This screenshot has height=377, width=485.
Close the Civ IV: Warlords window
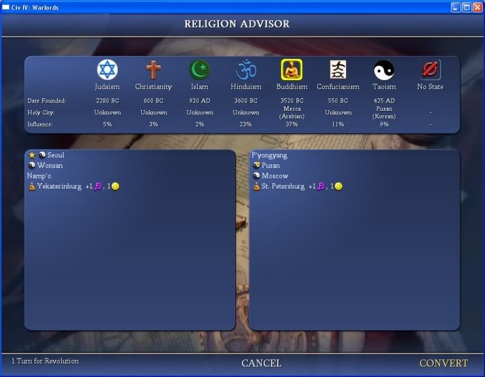click(x=477, y=7)
